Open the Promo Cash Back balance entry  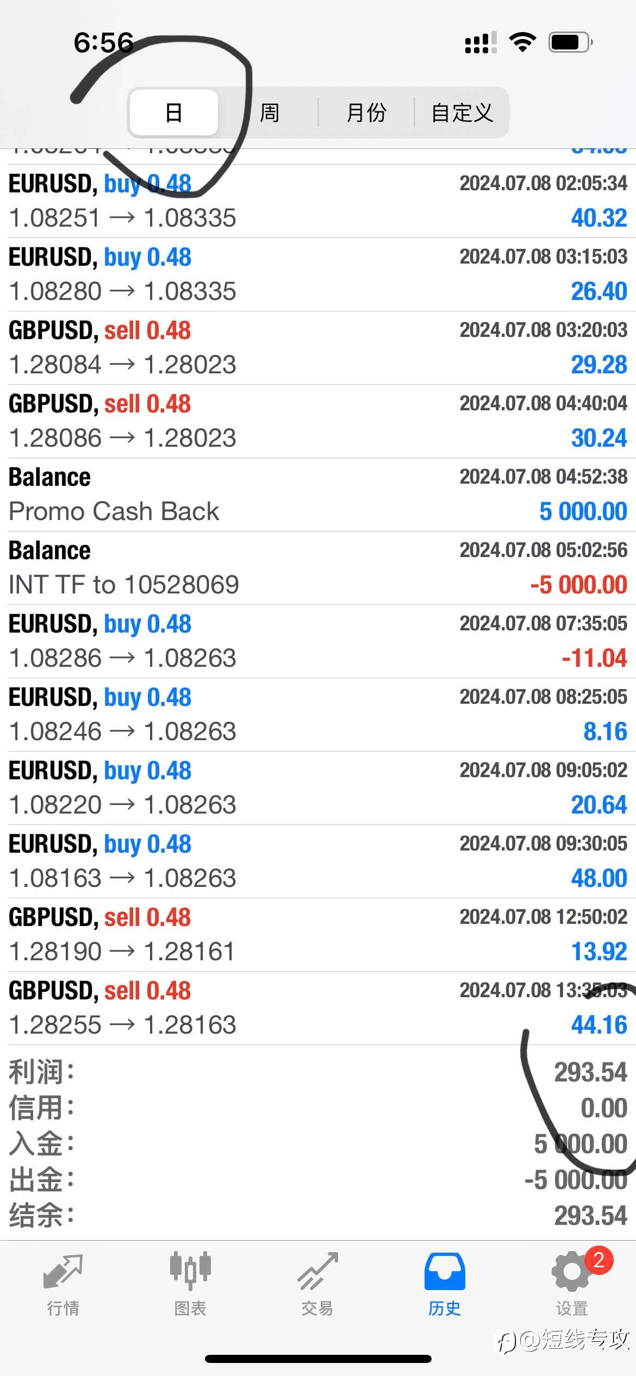[318, 495]
